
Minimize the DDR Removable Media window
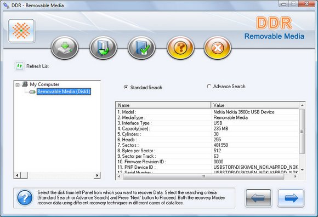point(284,4)
